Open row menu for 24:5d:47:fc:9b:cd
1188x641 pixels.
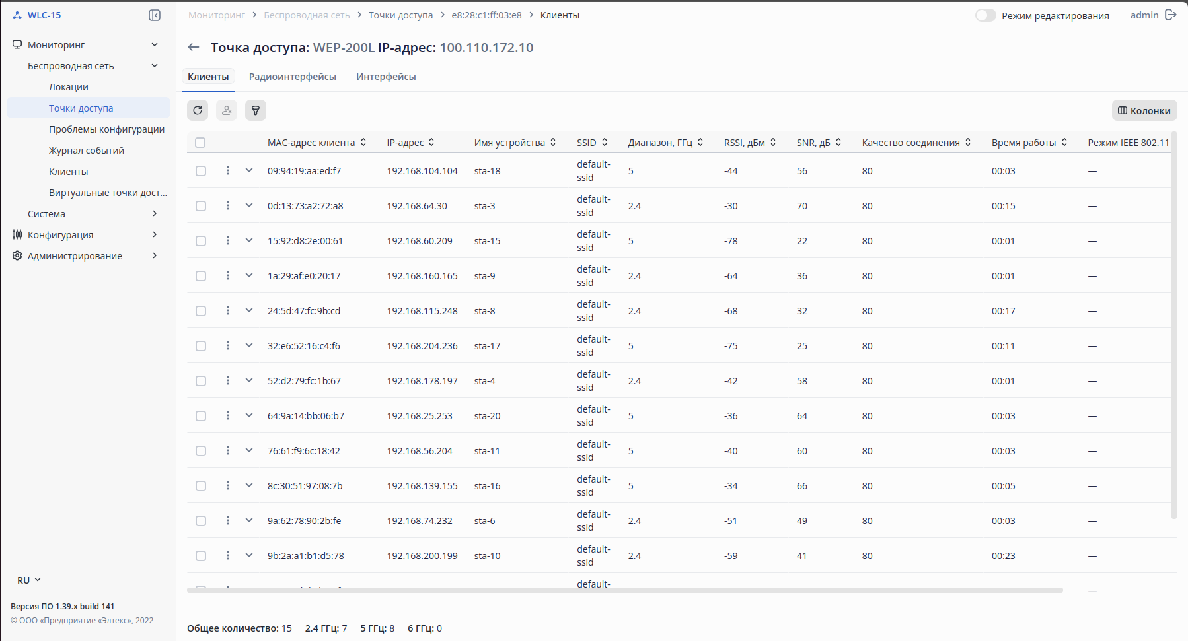point(228,310)
